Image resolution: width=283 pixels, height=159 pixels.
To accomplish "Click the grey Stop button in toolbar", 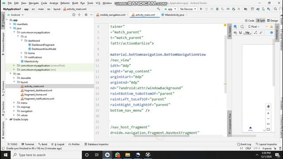I will click(239, 9).
